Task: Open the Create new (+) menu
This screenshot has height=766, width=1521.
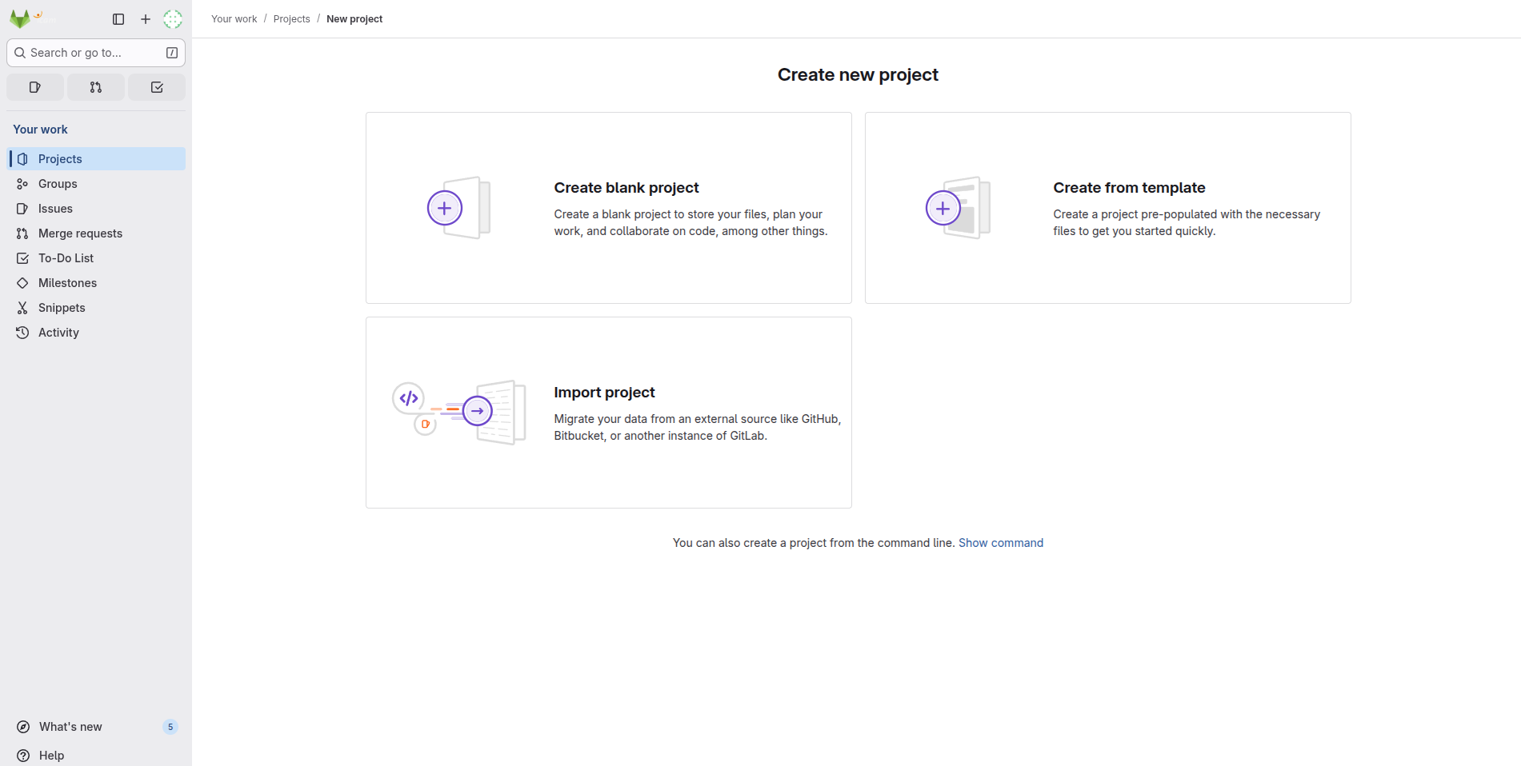Action: click(x=145, y=19)
